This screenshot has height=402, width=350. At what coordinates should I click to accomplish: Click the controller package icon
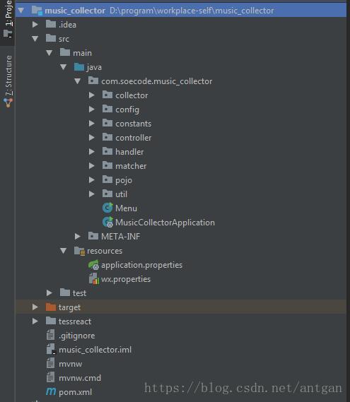[107, 137]
